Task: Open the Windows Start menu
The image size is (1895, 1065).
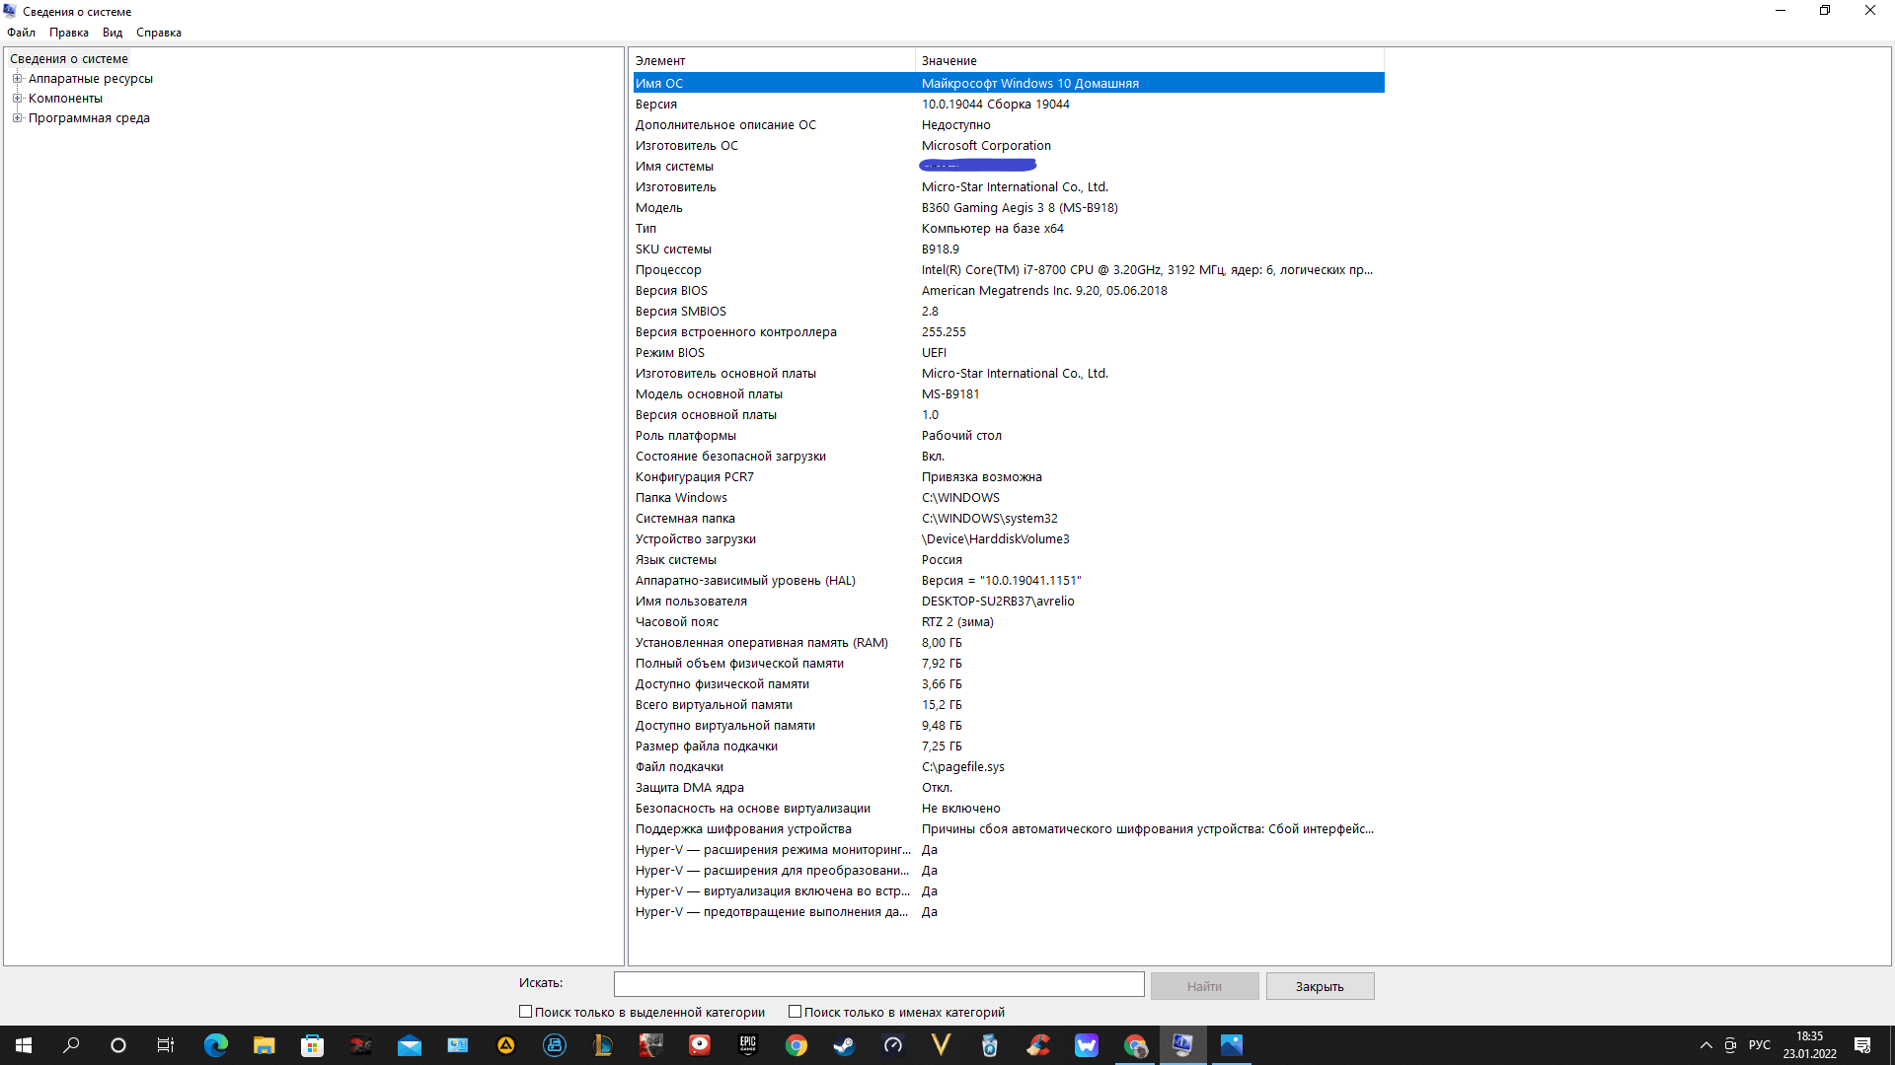Action: tap(24, 1045)
